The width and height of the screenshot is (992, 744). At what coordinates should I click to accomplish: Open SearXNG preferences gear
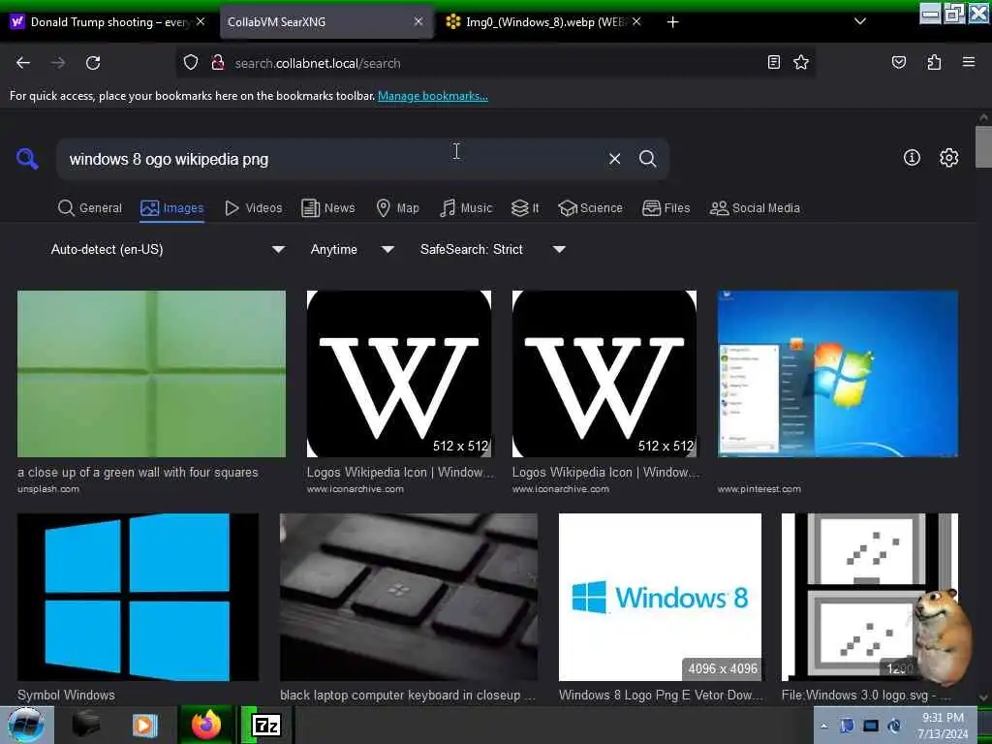[x=948, y=158]
